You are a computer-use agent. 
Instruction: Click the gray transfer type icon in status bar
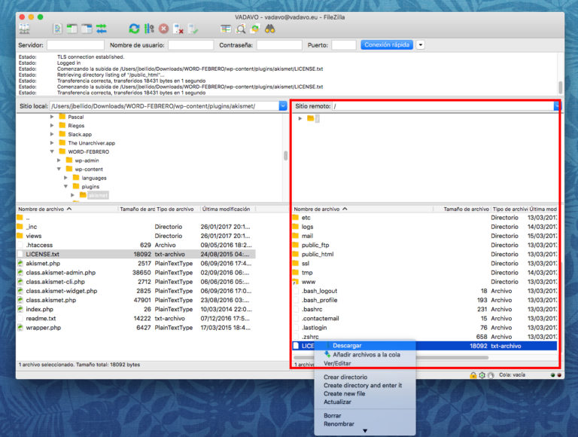point(491,375)
